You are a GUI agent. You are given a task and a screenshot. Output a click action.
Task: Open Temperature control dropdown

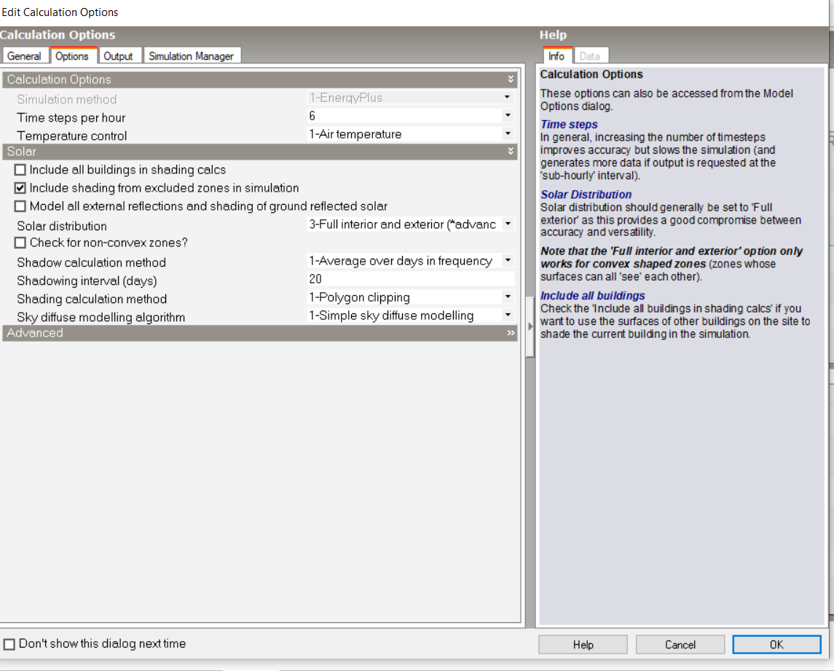pyautogui.click(x=508, y=134)
